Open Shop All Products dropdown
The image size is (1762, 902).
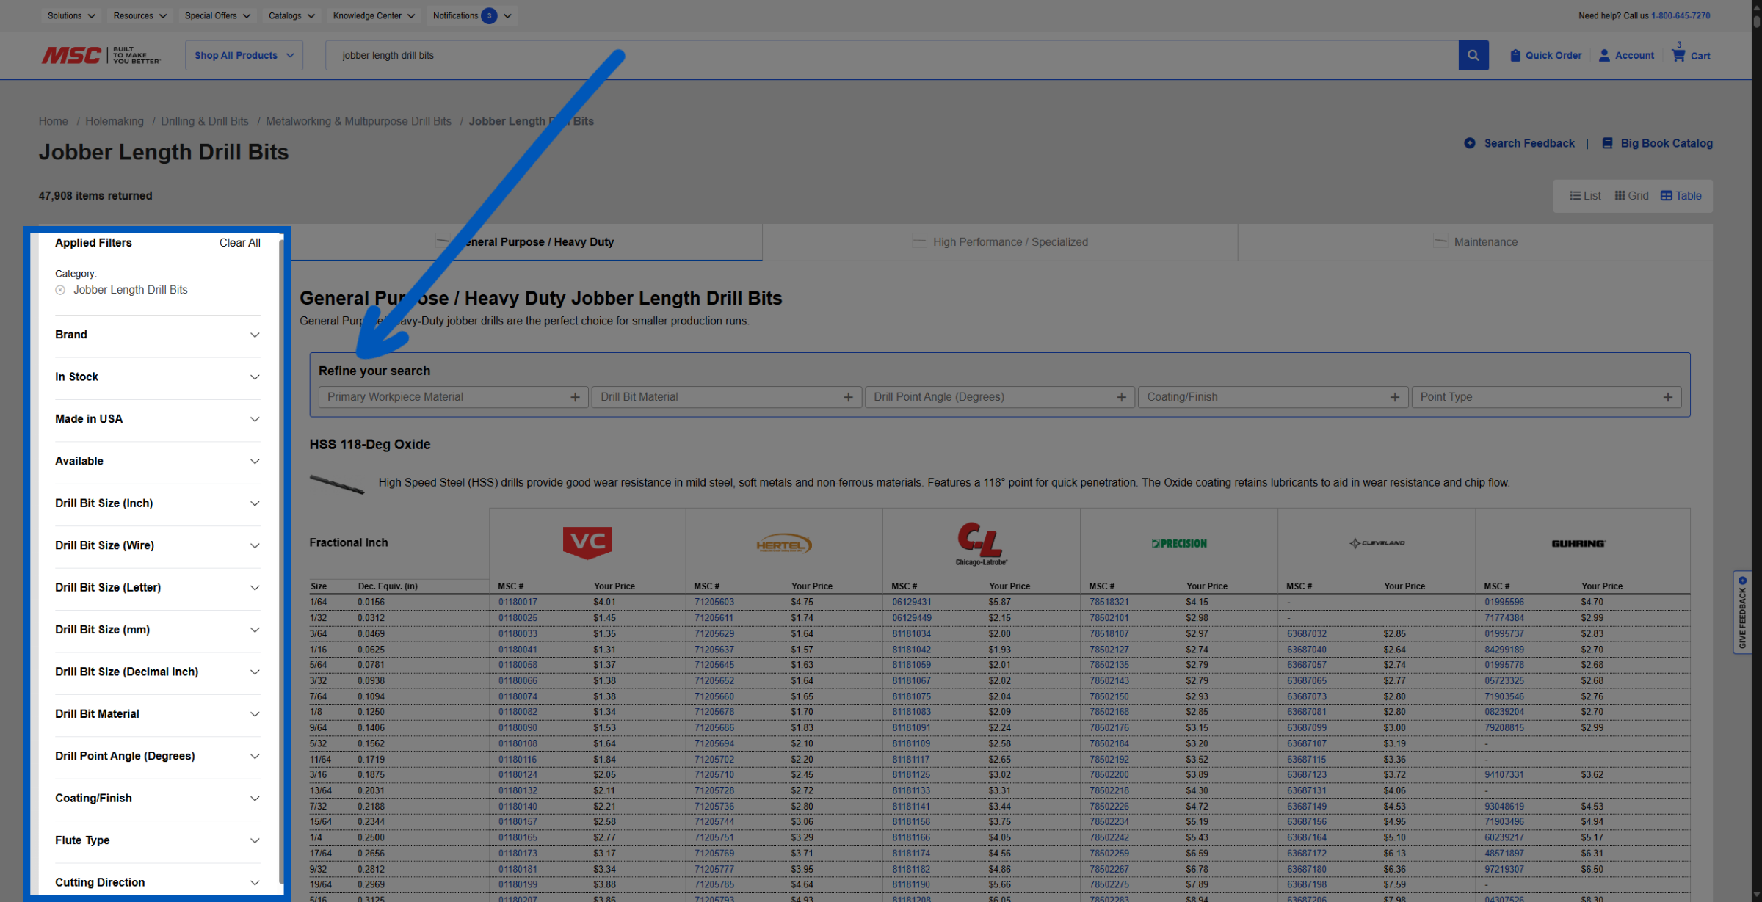(x=244, y=55)
